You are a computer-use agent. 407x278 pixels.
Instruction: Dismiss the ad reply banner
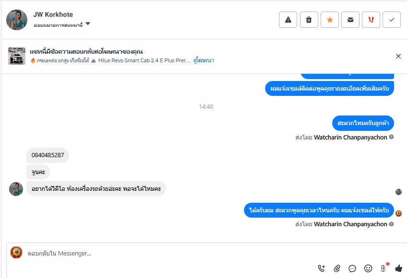click(398, 56)
